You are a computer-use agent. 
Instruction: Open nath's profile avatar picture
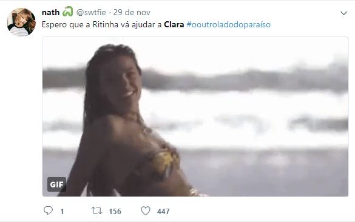(x=21, y=22)
